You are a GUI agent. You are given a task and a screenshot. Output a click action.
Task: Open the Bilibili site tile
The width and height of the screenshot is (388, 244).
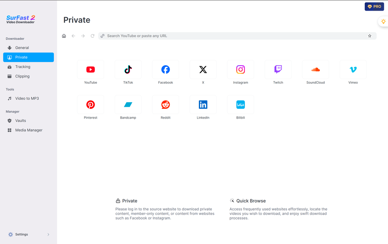tap(241, 105)
